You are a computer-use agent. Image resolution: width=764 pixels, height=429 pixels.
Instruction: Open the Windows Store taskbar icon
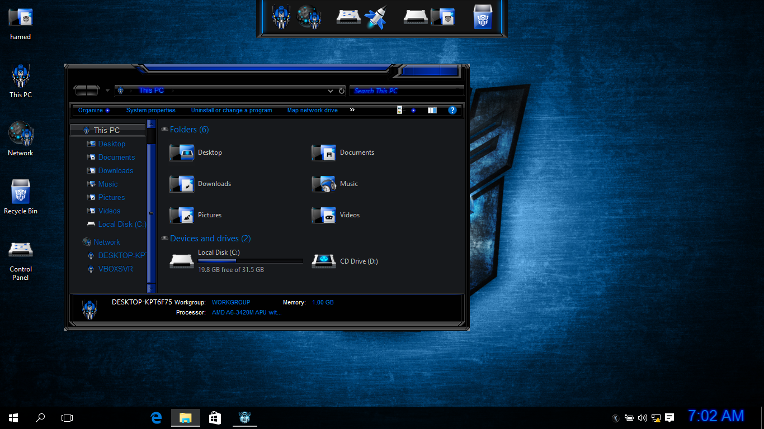tap(215, 417)
